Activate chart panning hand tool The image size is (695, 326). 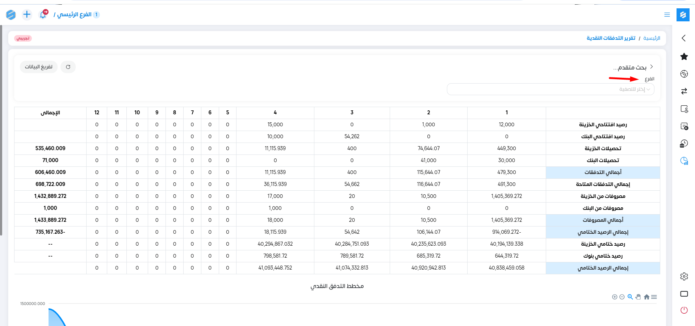[x=638, y=297]
